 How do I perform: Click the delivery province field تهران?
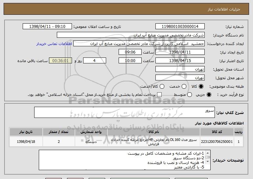click(180, 69)
